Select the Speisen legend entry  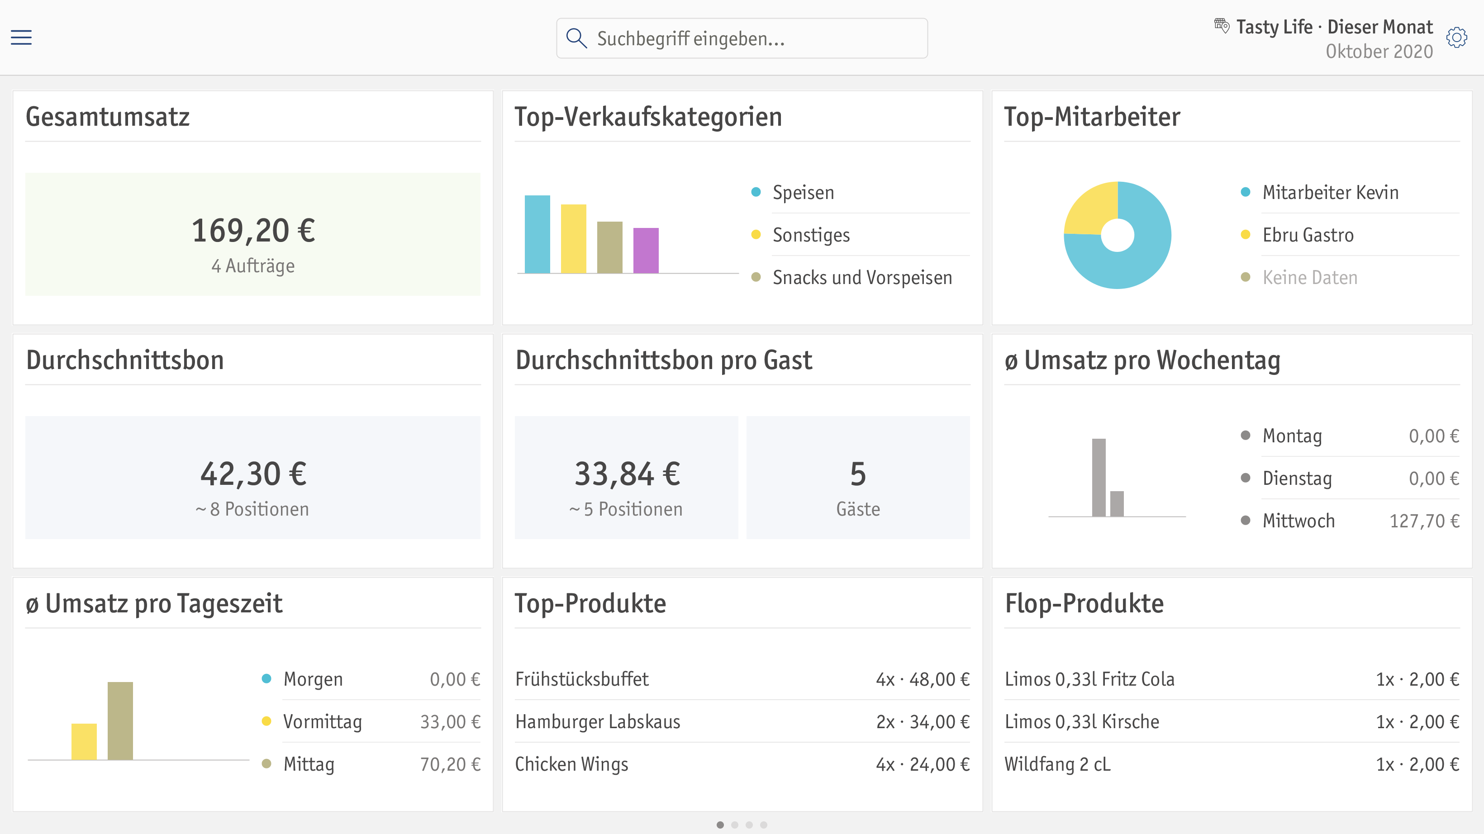pyautogui.click(x=860, y=192)
